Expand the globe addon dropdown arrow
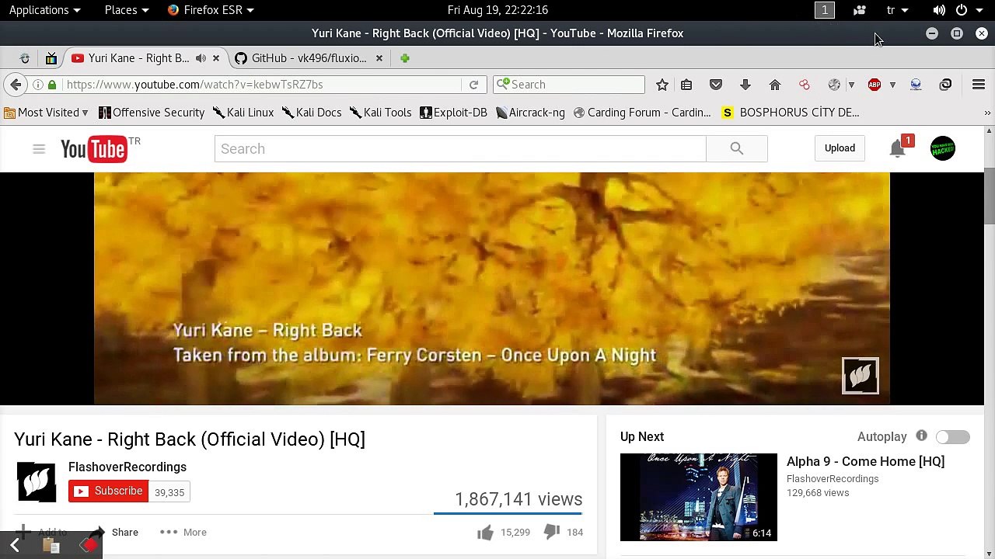 tap(851, 85)
